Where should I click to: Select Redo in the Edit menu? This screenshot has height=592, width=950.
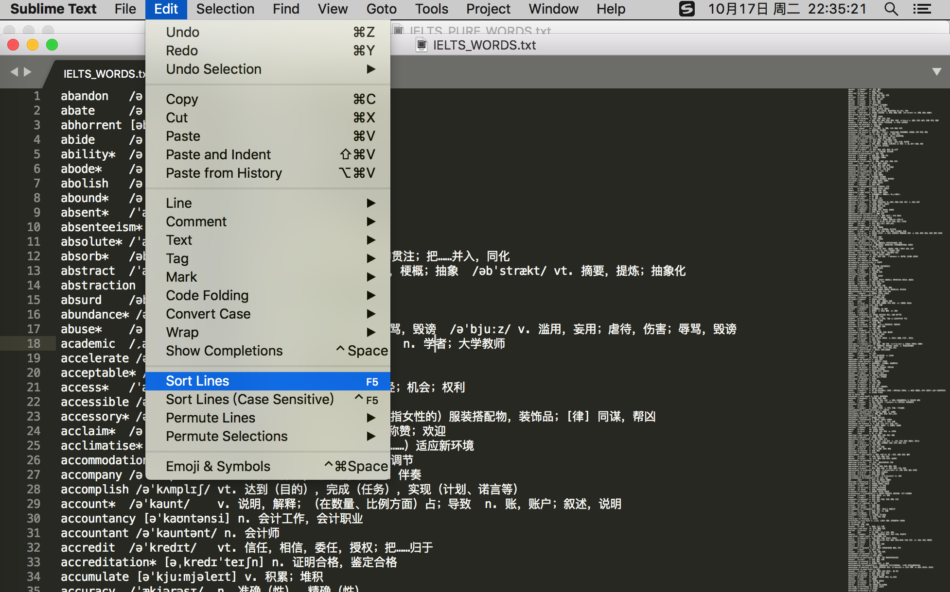[x=268, y=51]
